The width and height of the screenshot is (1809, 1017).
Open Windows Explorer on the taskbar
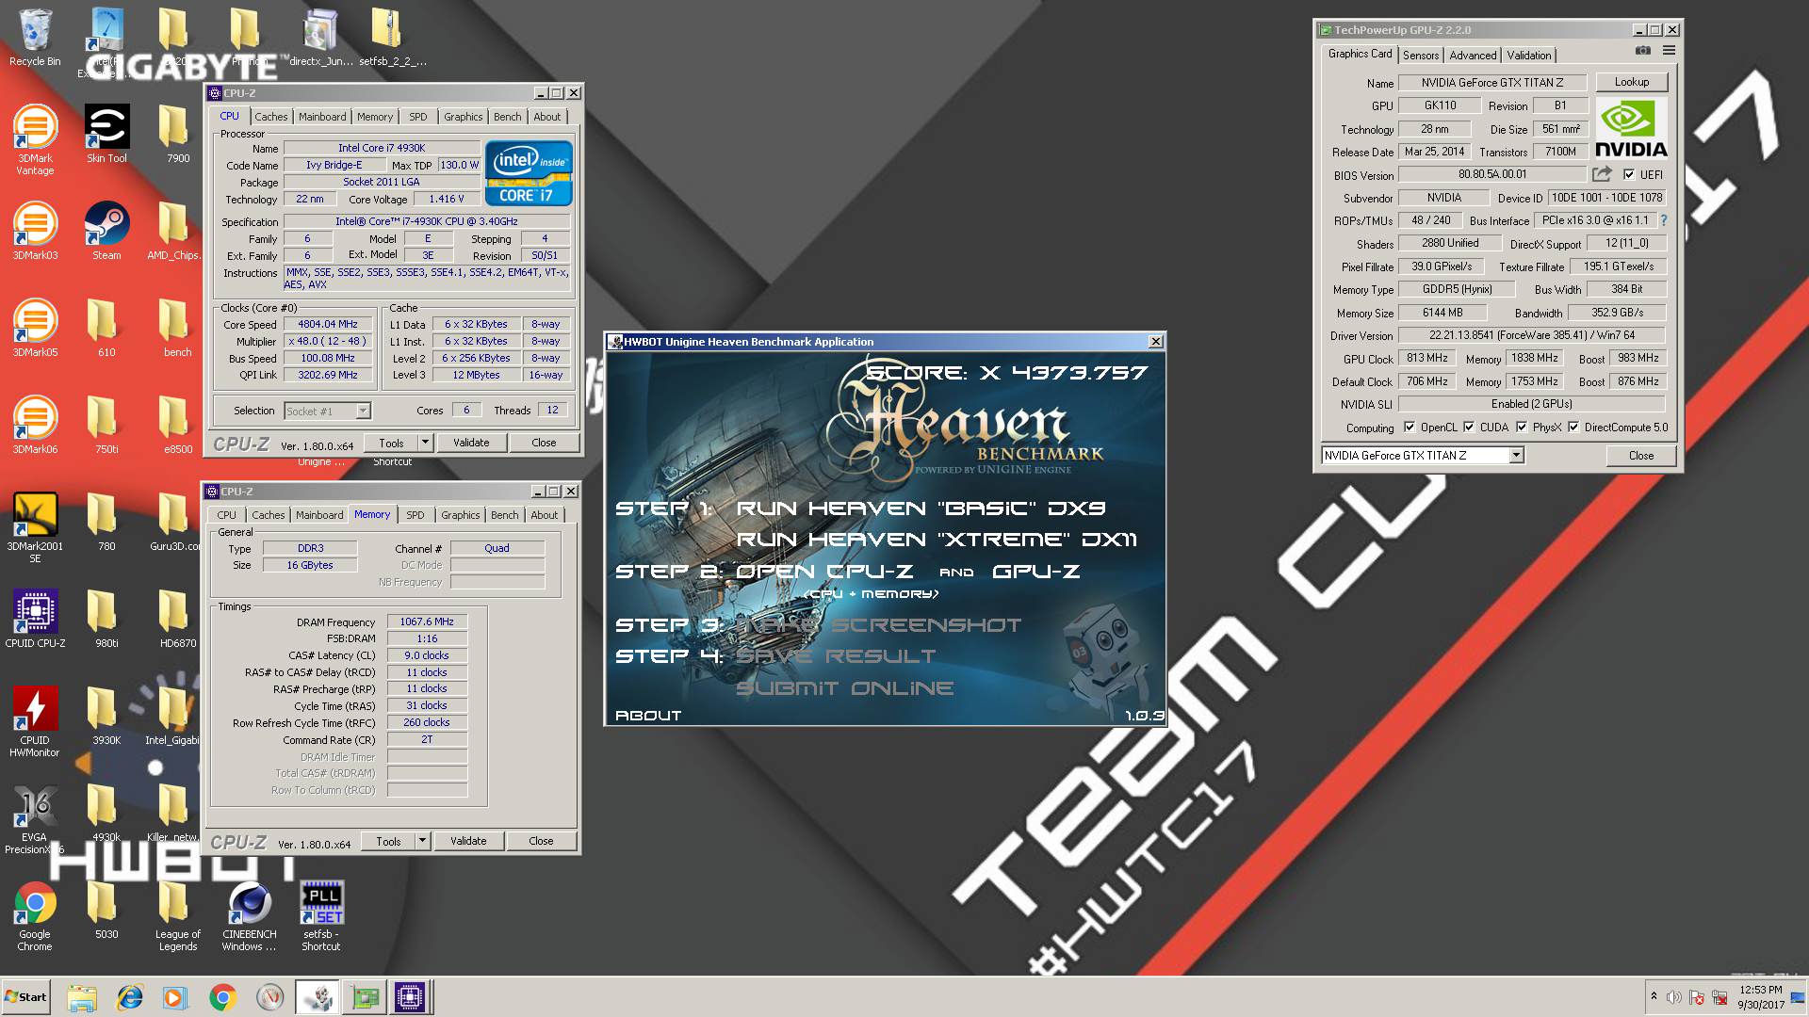[82, 997]
